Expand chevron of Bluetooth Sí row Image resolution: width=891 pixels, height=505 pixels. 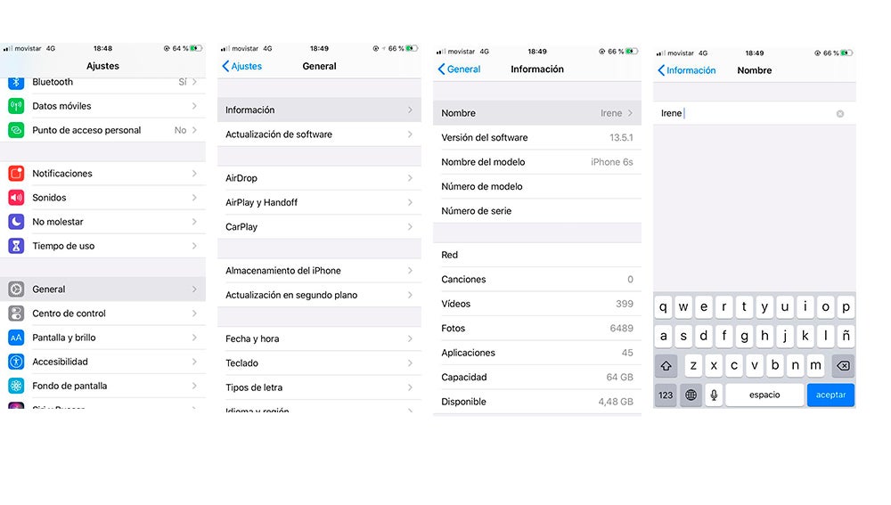coord(194,82)
